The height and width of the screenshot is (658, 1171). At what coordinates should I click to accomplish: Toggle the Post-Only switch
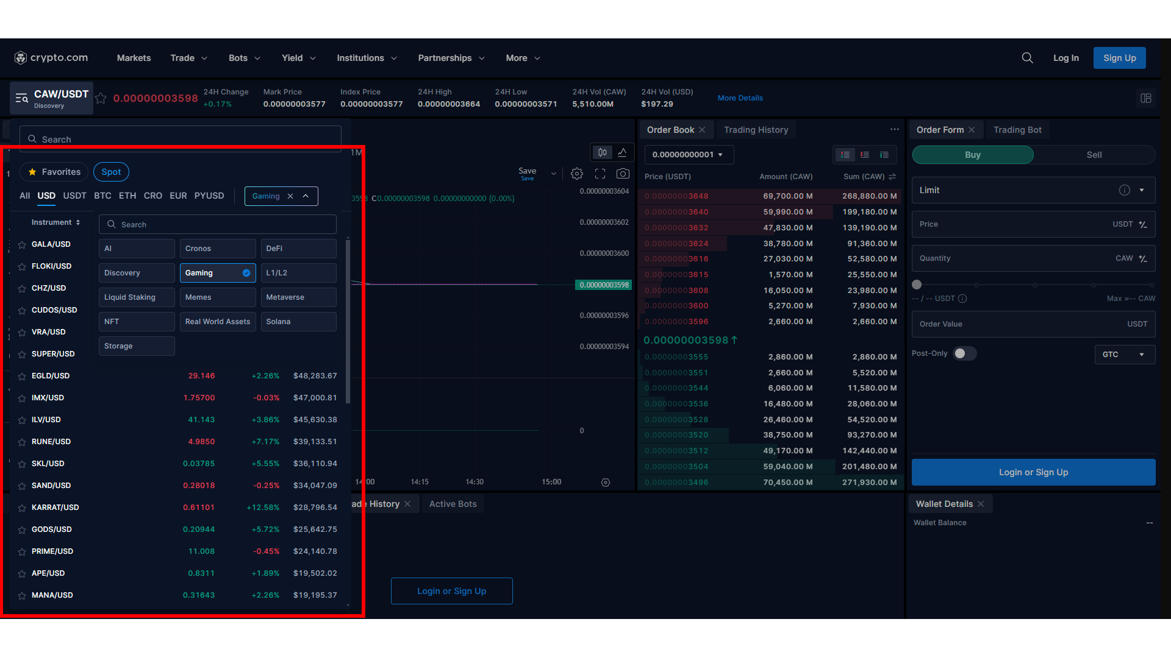(x=965, y=353)
